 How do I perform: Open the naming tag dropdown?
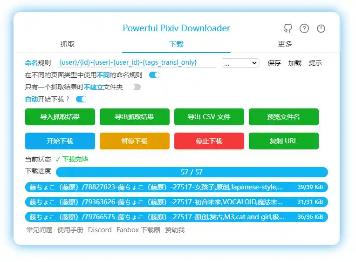(x=240, y=63)
